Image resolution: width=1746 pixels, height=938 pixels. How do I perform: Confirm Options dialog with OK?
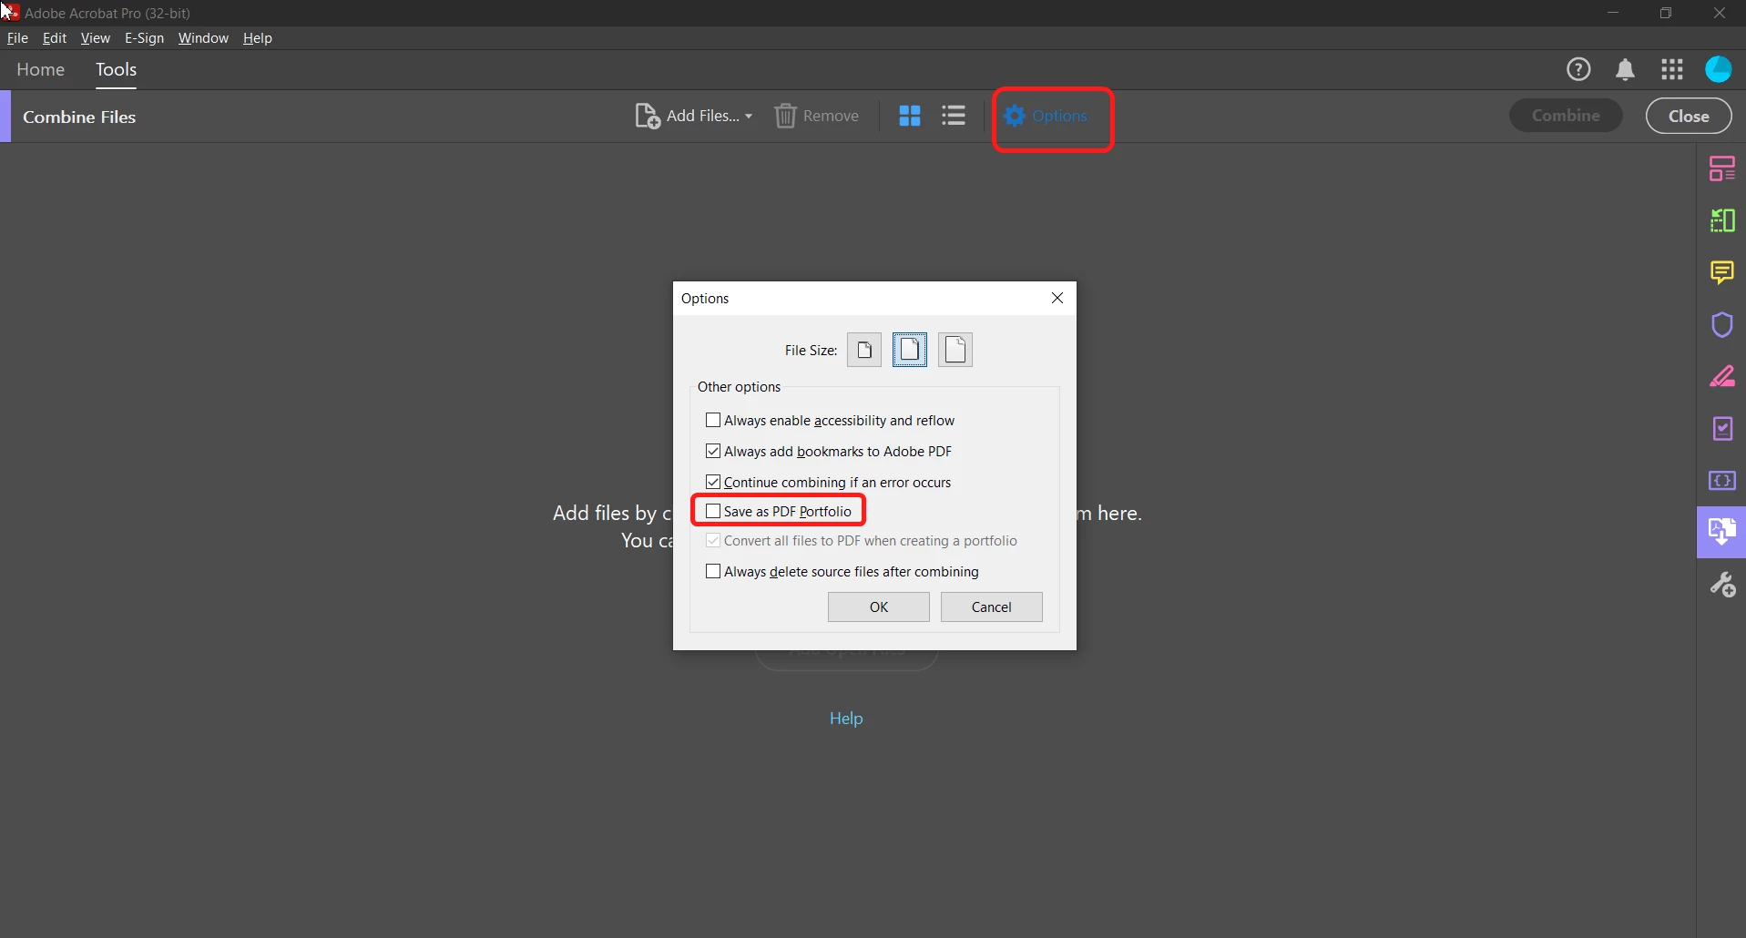click(878, 607)
